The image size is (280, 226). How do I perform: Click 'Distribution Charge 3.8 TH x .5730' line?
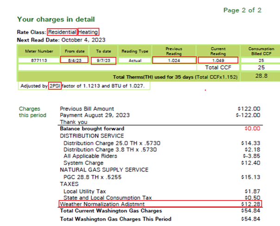[x=110, y=149]
